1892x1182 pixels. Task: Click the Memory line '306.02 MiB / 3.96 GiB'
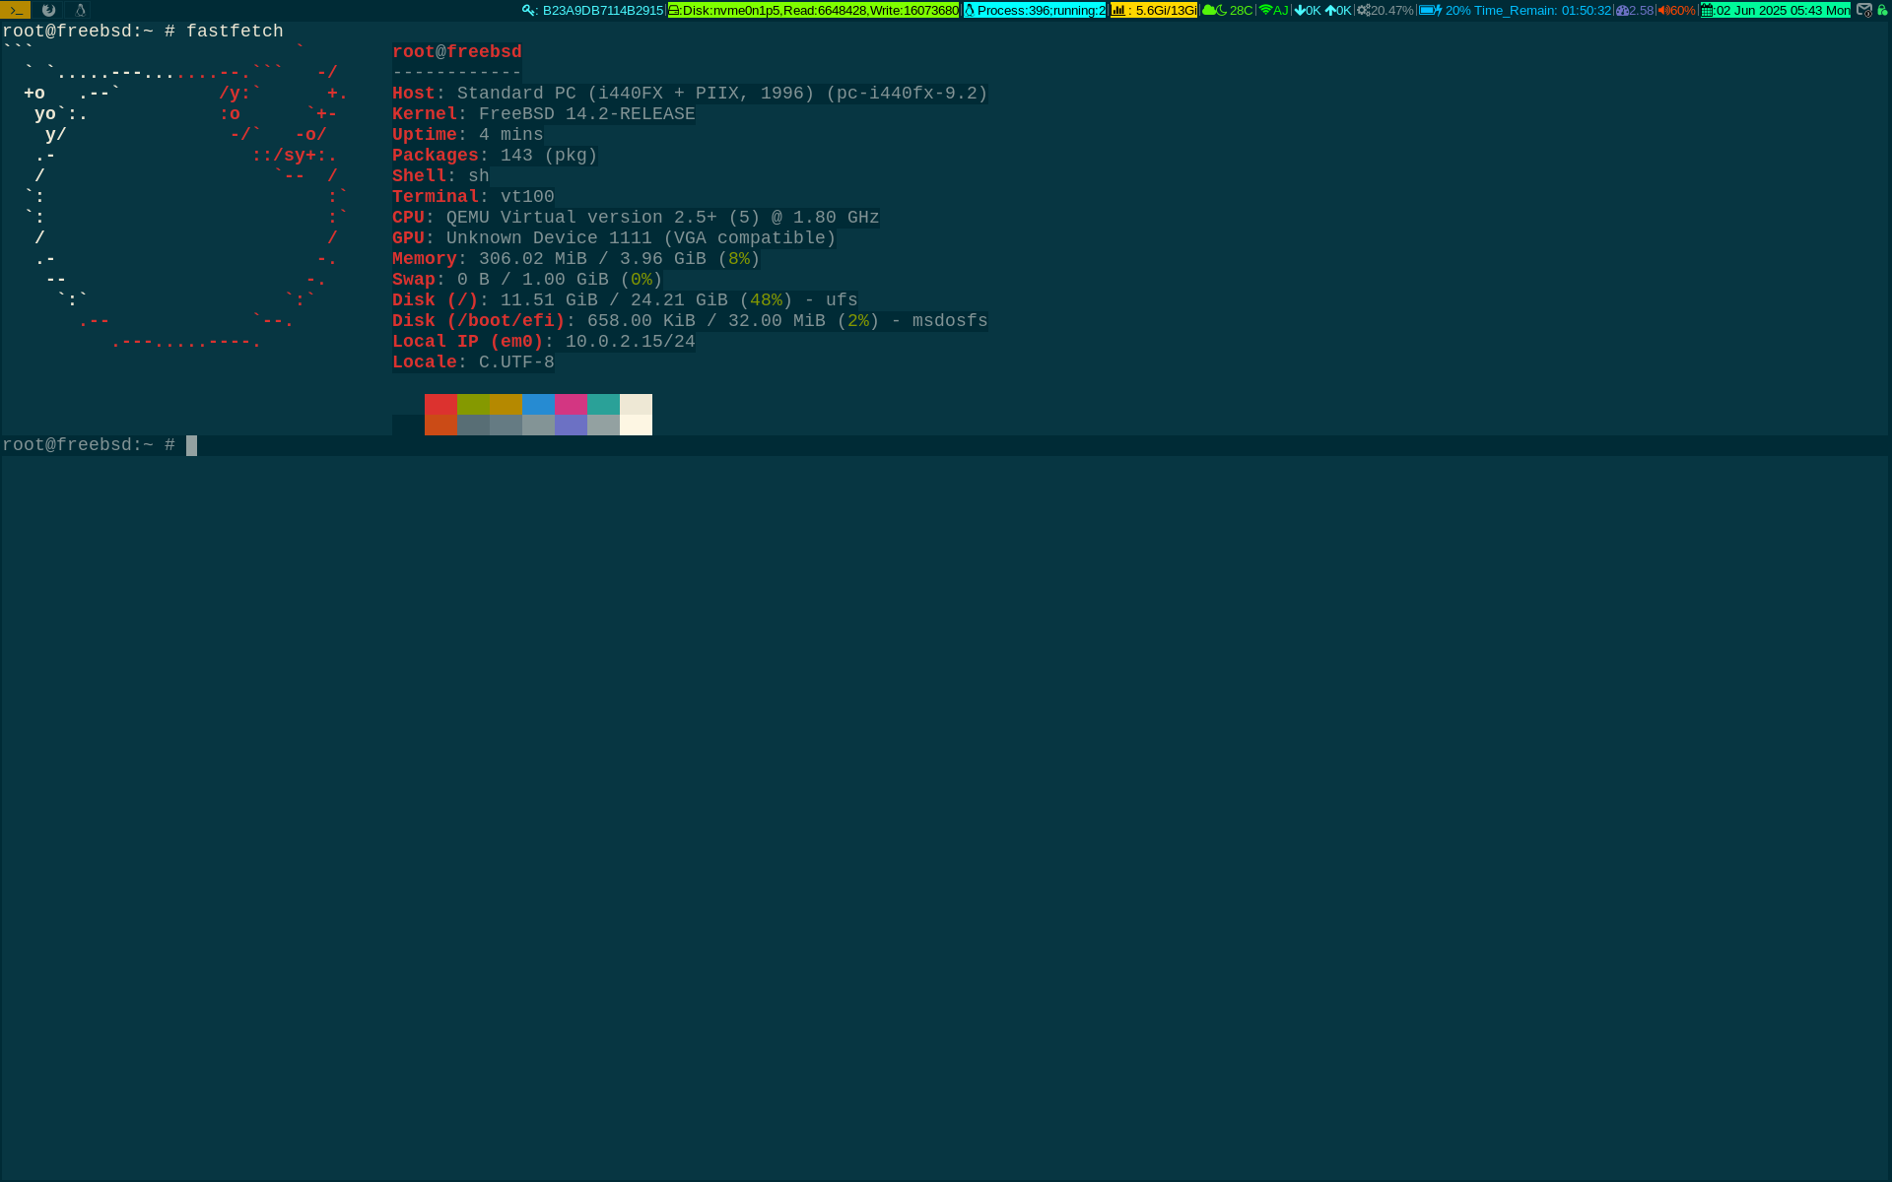(x=592, y=259)
